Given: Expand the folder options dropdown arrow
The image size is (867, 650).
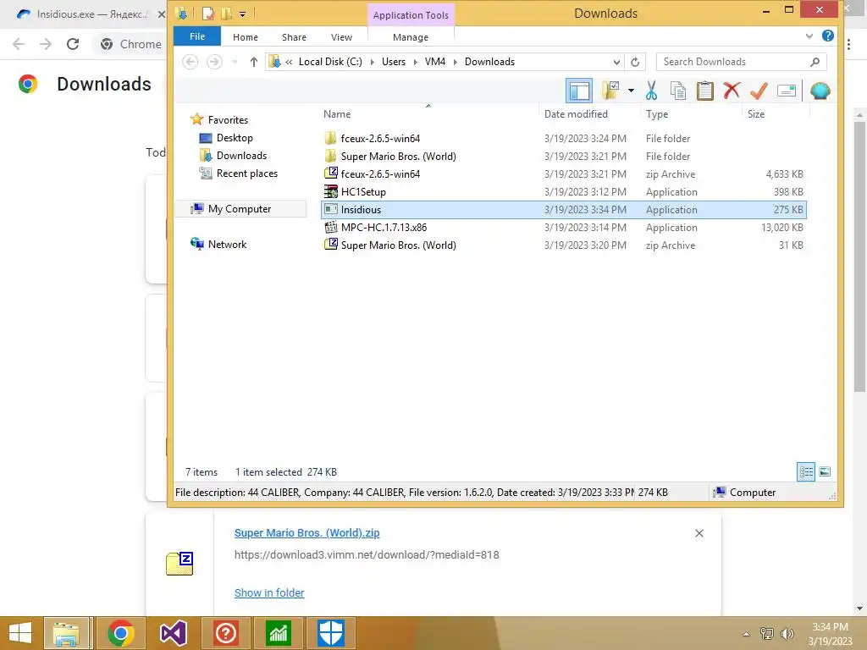Looking at the screenshot, I should tap(631, 91).
